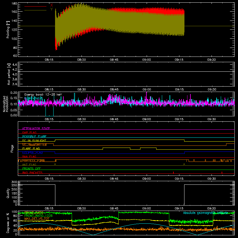Click 09:00 tick label under Roll period plot

(147, 90)
